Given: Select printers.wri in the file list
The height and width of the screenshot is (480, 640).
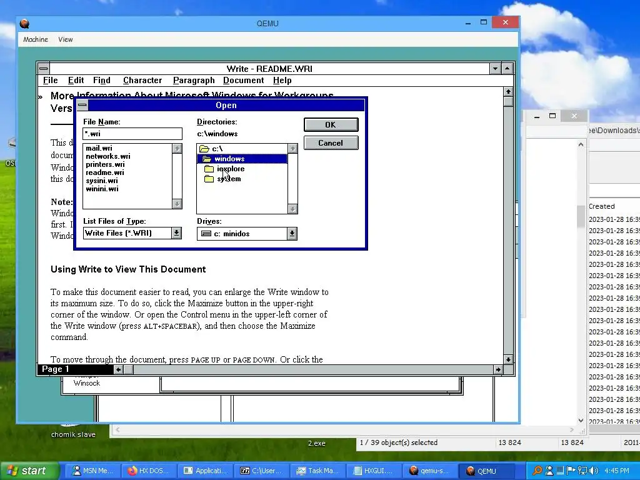Looking at the screenshot, I should tap(105, 164).
